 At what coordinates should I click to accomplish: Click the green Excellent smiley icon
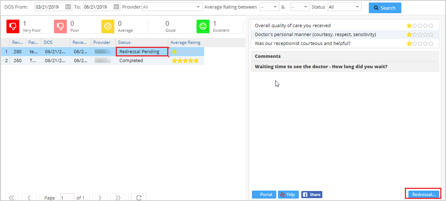coord(203,26)
